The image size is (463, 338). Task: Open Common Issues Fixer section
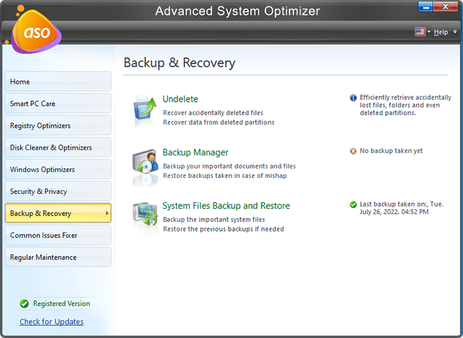pyautogui.click(x=58, y=235)
